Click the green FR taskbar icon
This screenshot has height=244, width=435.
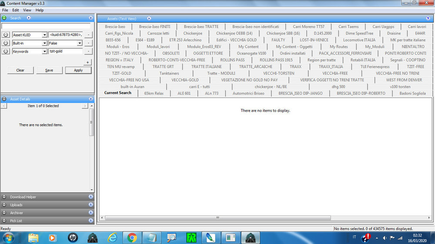(x=191, y=238)
